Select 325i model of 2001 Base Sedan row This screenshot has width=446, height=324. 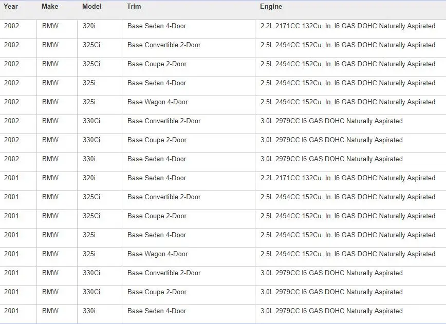click(x=89, y=235)
